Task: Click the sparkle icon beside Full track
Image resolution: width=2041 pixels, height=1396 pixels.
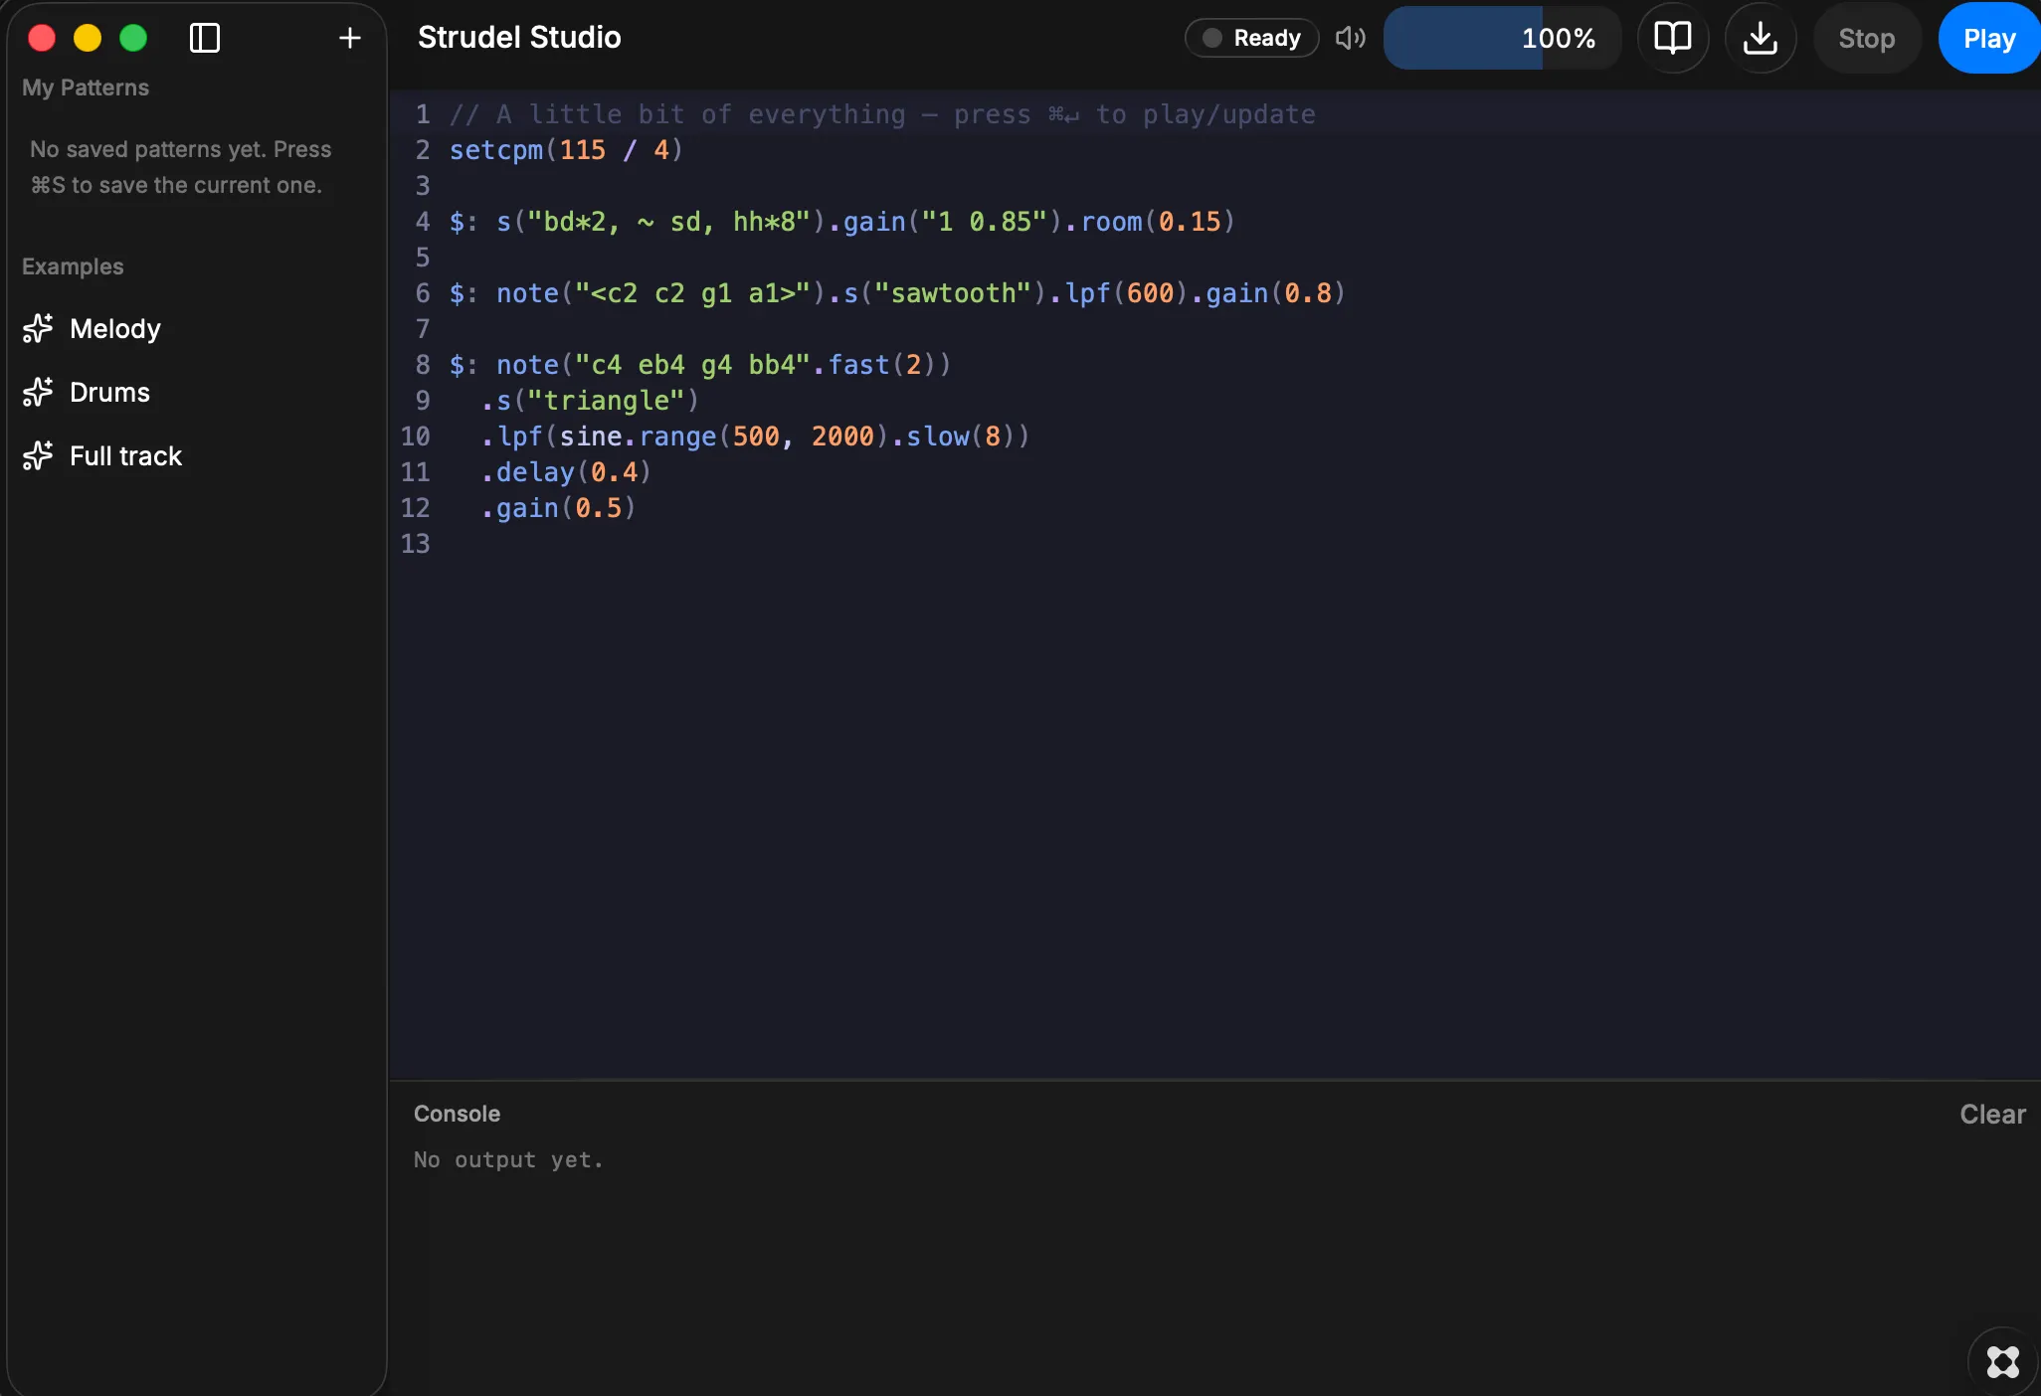Action: pyautogui.click(x=38, y=455)
